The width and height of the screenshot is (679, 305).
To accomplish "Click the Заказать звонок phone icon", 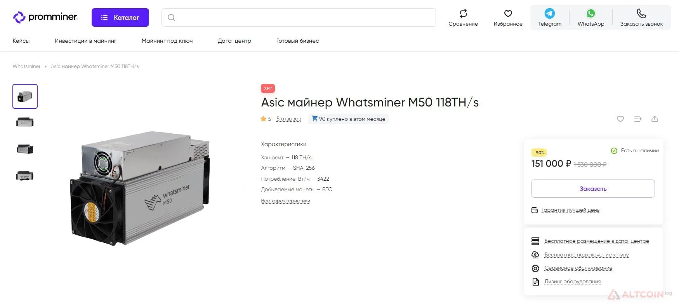I will [x=641, y=14].
